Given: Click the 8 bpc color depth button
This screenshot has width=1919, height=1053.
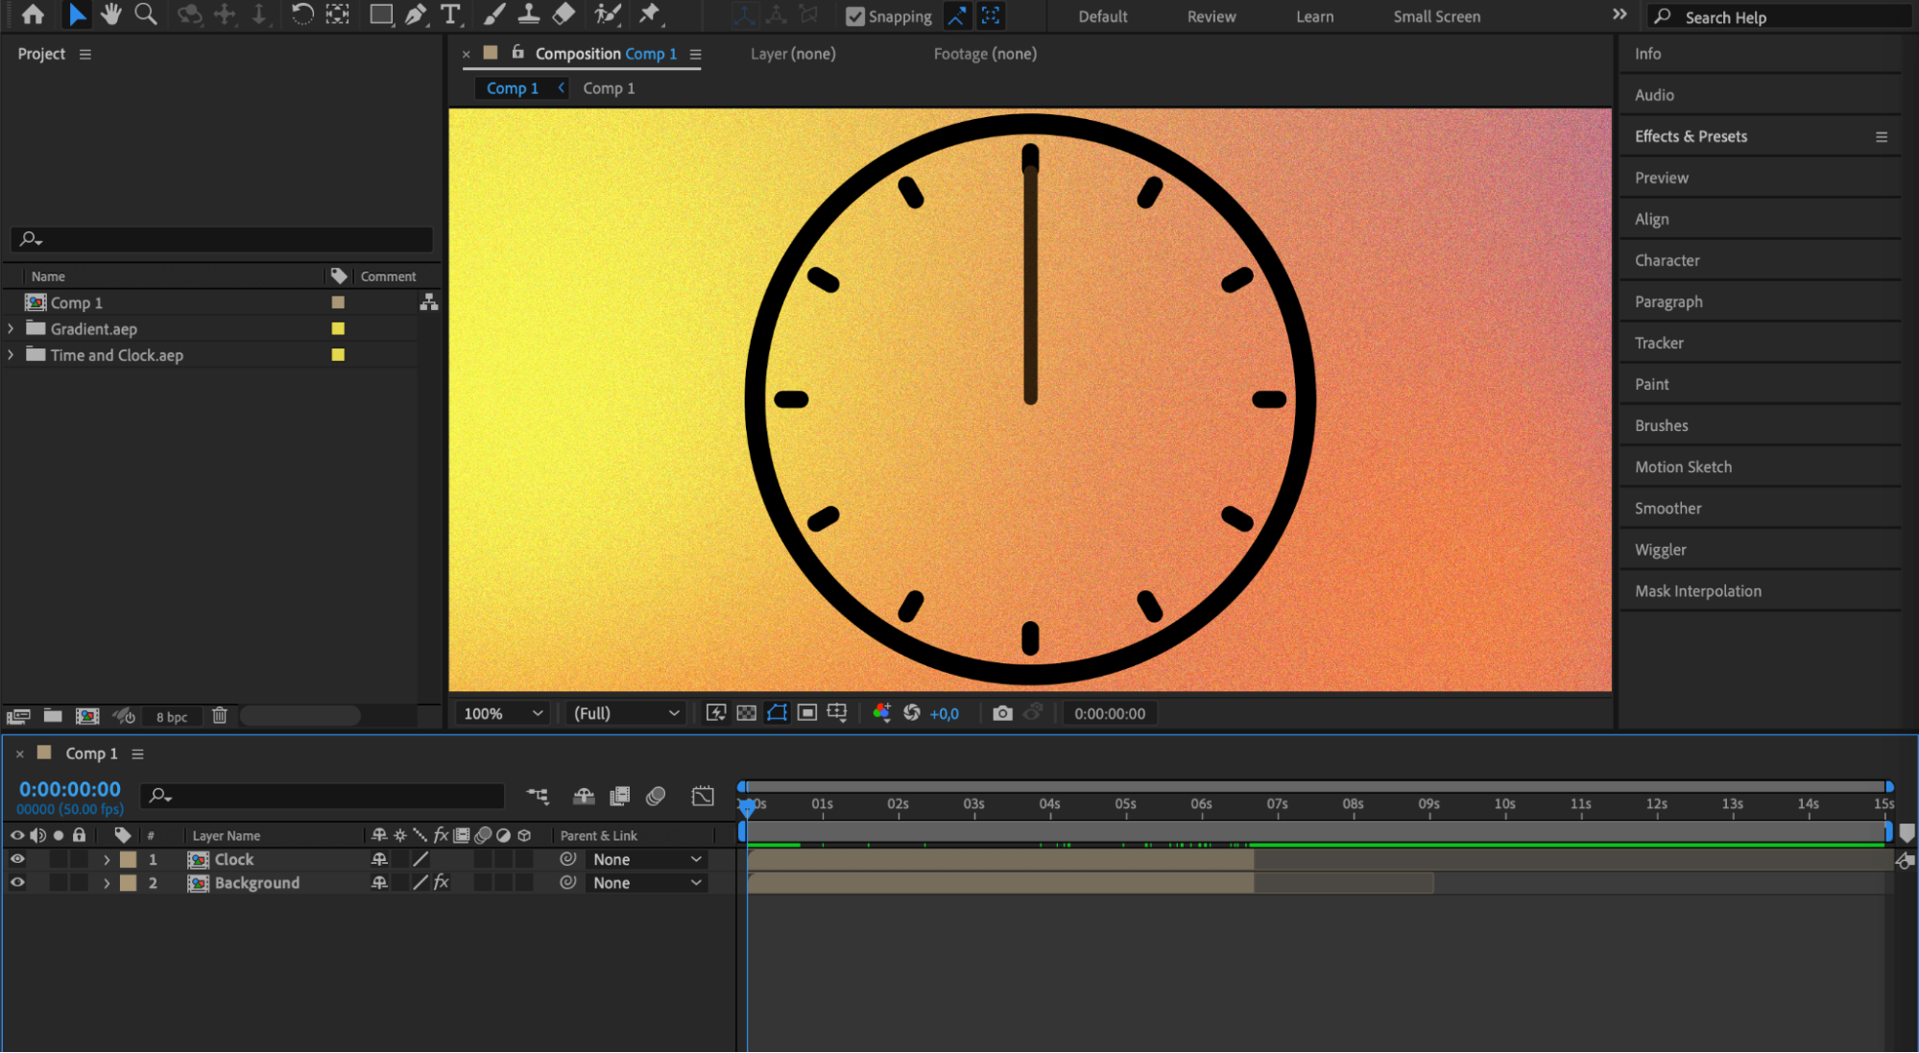Looking at the screenshot, I should (x=172, y=717).
